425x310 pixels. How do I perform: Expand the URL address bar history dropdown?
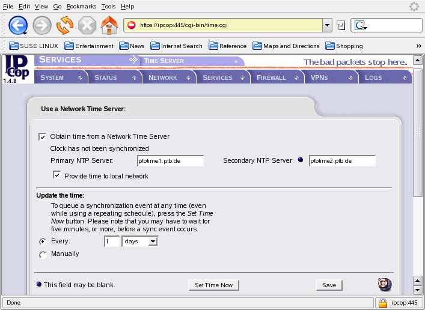[327, 25]
